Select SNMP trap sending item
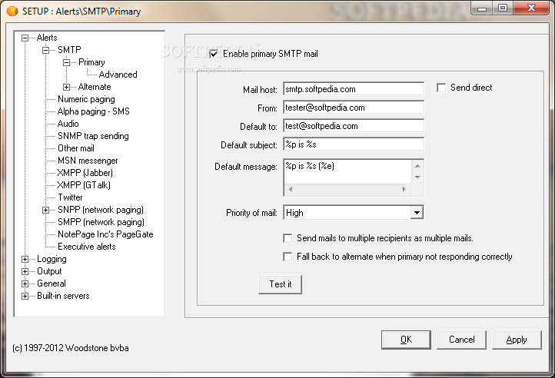 [x=93, y=136]
